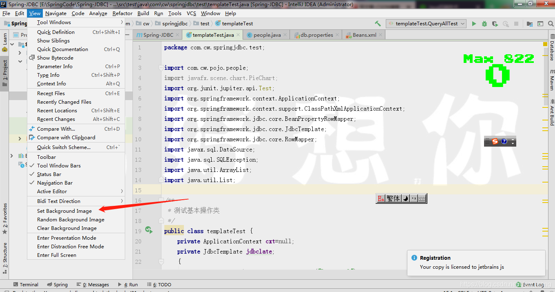This screenshot has width=555, height=292.
Task: Click the yellow inspection indicator atop editor
Action: (545, 44)
